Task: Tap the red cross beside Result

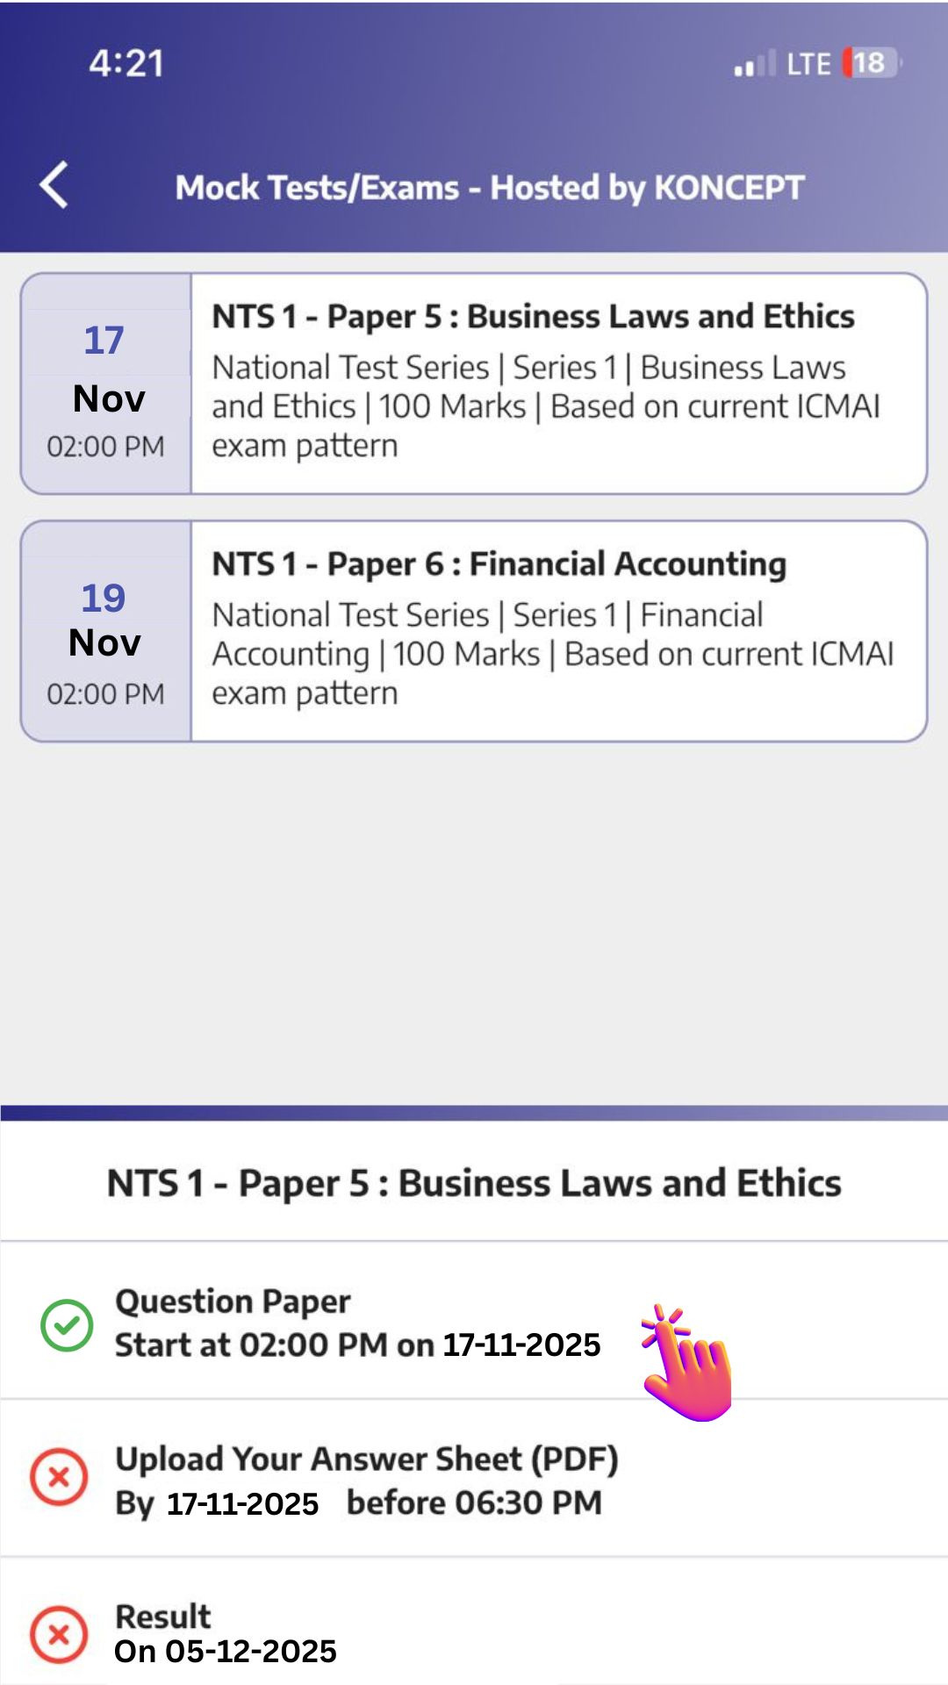Action: click(x=59, y=1634)
